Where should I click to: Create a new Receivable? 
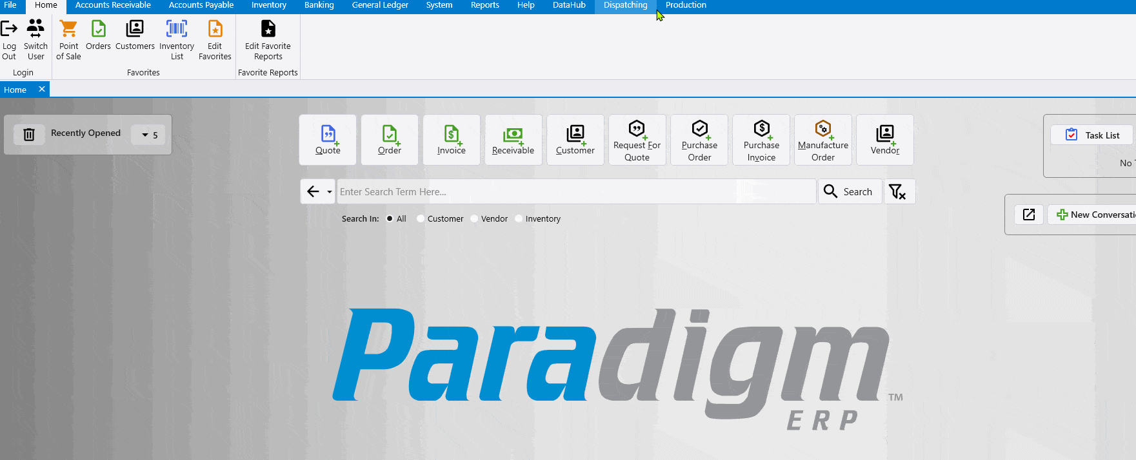coord(513,140)
